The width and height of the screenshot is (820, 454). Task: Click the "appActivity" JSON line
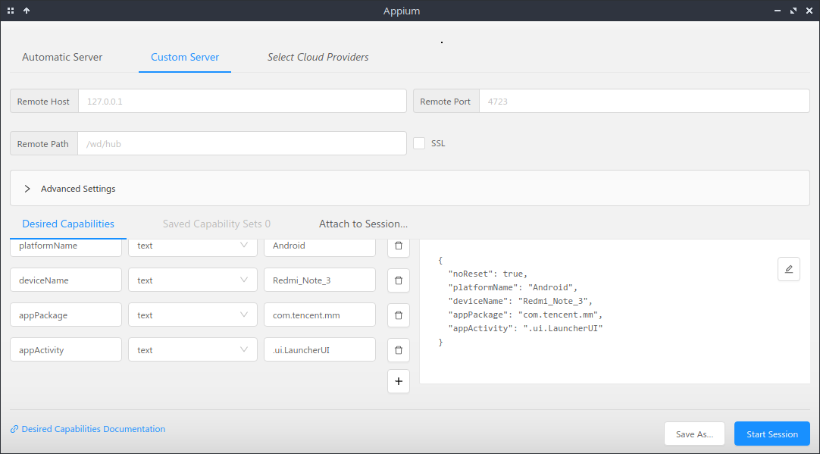pos(526,328)
